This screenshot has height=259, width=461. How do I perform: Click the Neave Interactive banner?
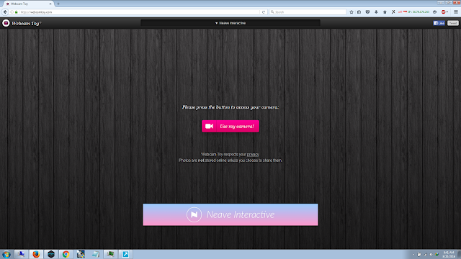click(x=230, y=214)
